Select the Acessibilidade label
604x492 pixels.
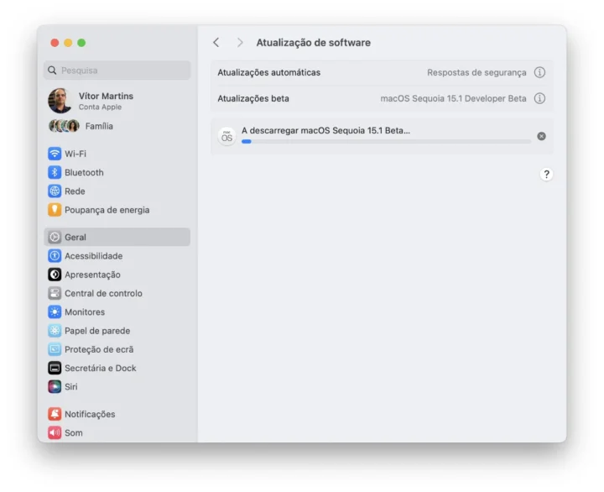click(94, 256)
